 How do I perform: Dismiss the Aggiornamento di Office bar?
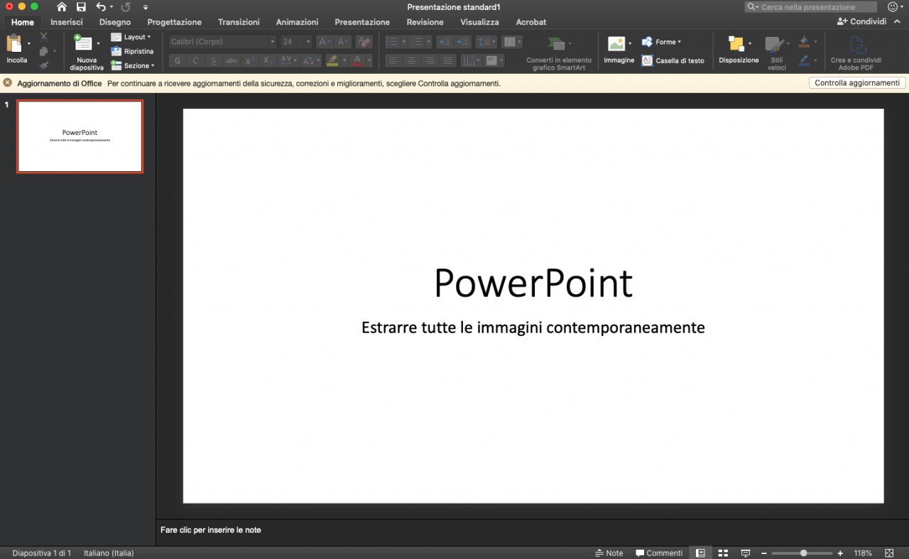tap(7, 83)
